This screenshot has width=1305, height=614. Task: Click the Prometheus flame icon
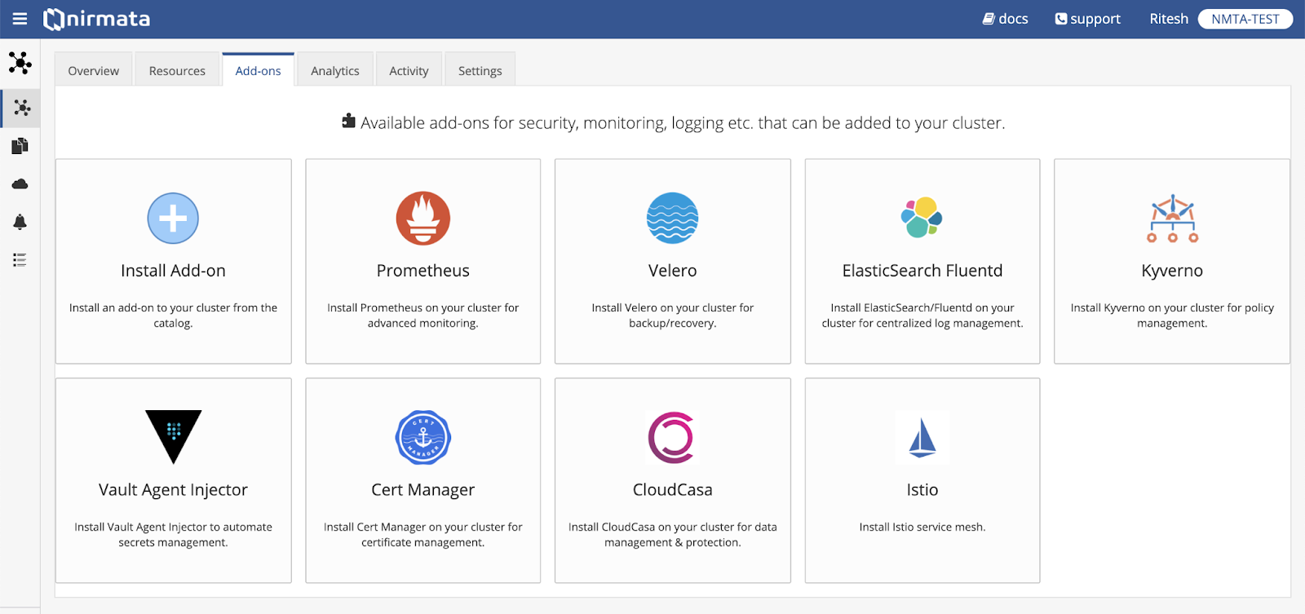tap(422, 219)
